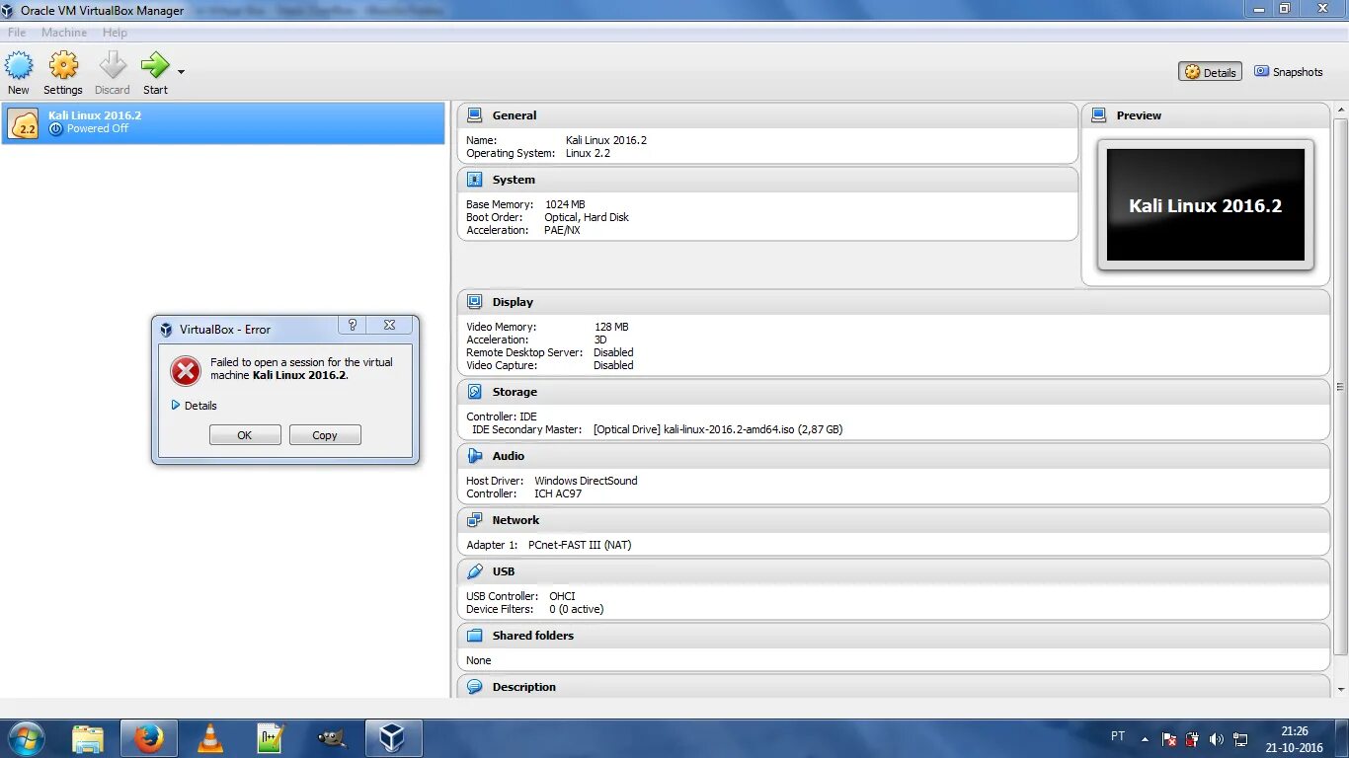Close the VirtualBox Error dialog

click(x=389, y=325)
